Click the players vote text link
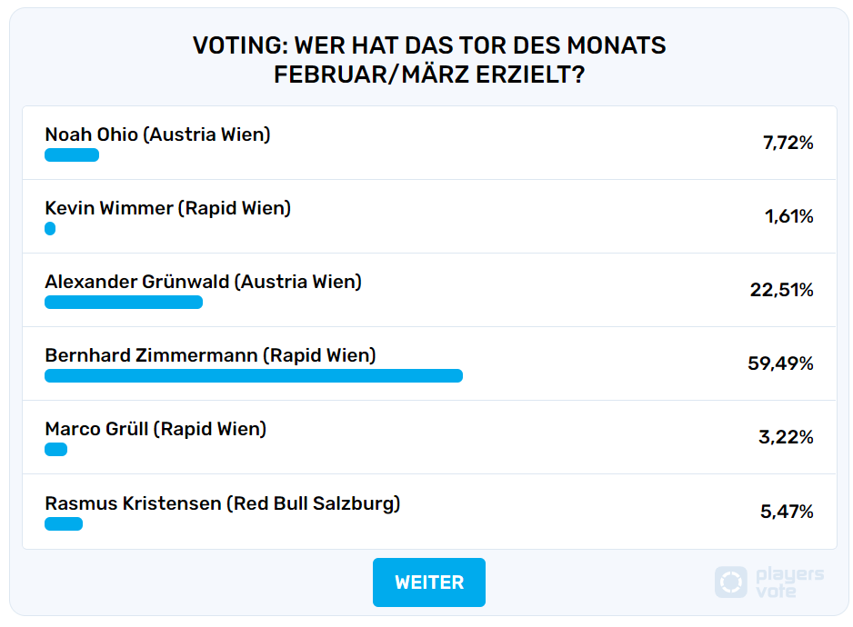The width and height of the screenshot is (853, 627). click(789, 582)
